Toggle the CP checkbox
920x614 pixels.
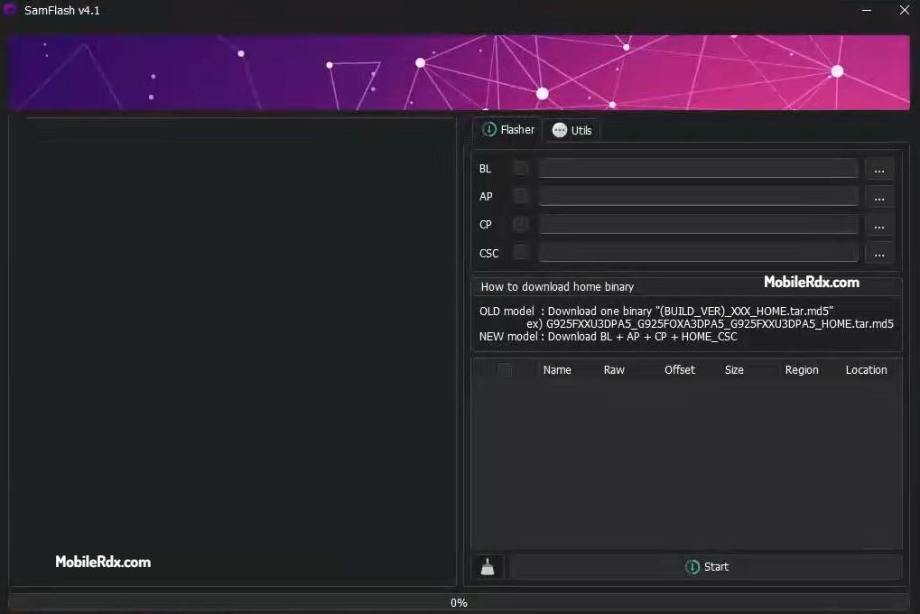(520, 224)
